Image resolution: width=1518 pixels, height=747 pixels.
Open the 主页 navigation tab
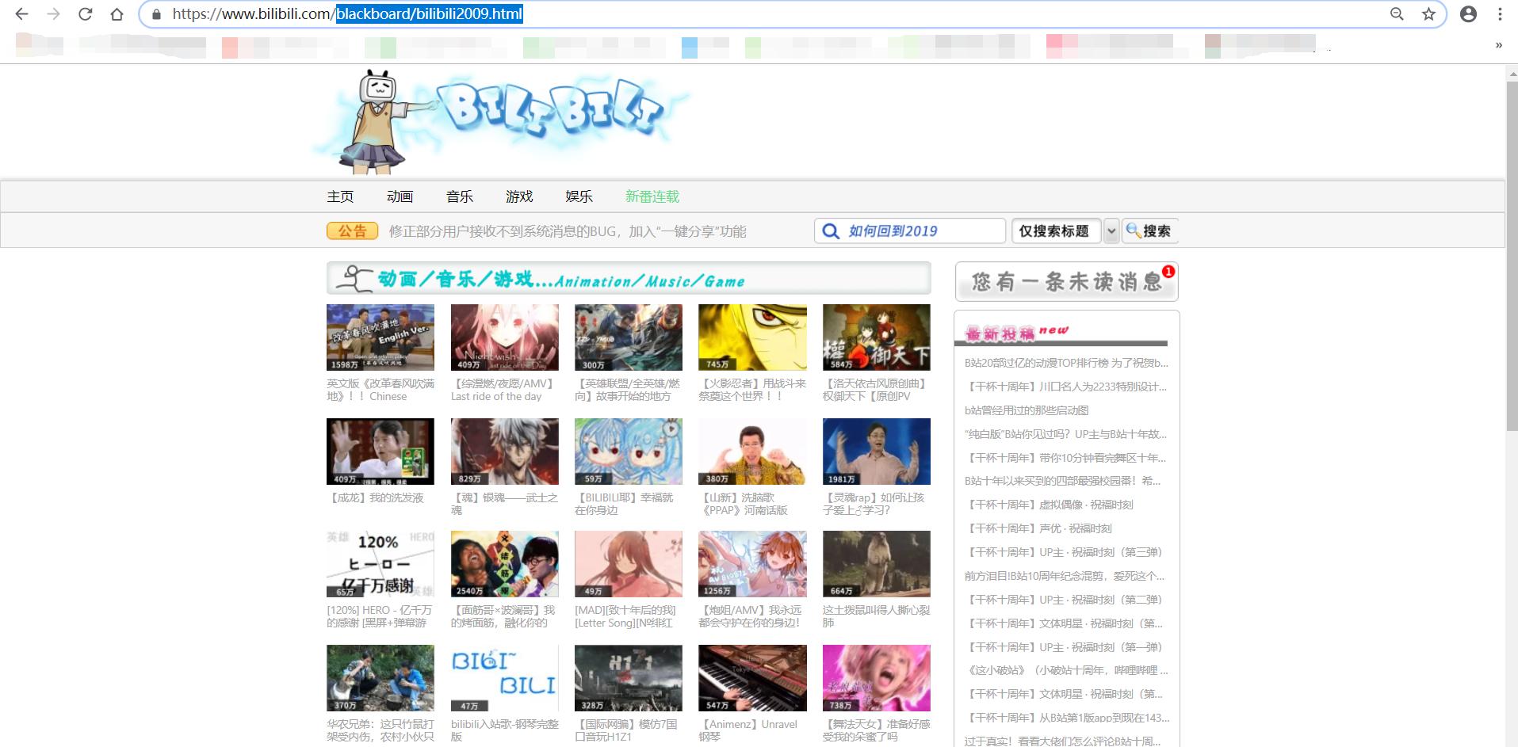click(x=340, y=196)
